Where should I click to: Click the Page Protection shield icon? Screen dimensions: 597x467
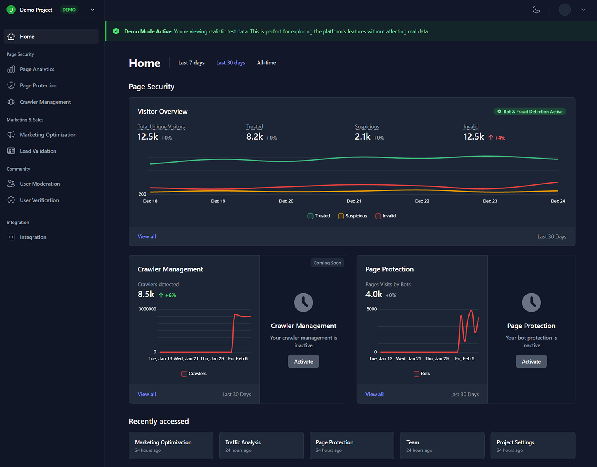(x=11, y=85)
